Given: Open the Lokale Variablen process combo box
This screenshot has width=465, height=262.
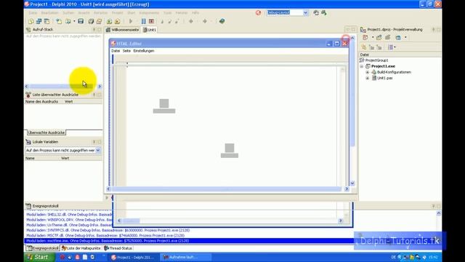Looking at the screenshot, I should click(x=98, y=151).
